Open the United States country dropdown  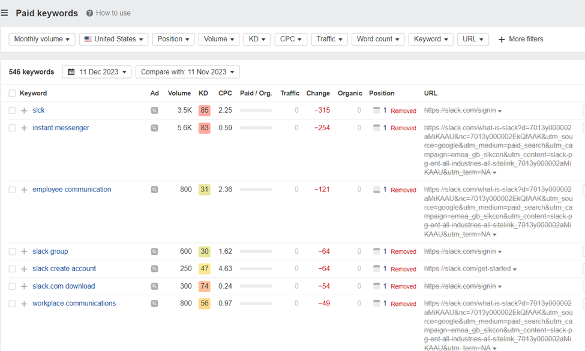click(x=113, y=39)
